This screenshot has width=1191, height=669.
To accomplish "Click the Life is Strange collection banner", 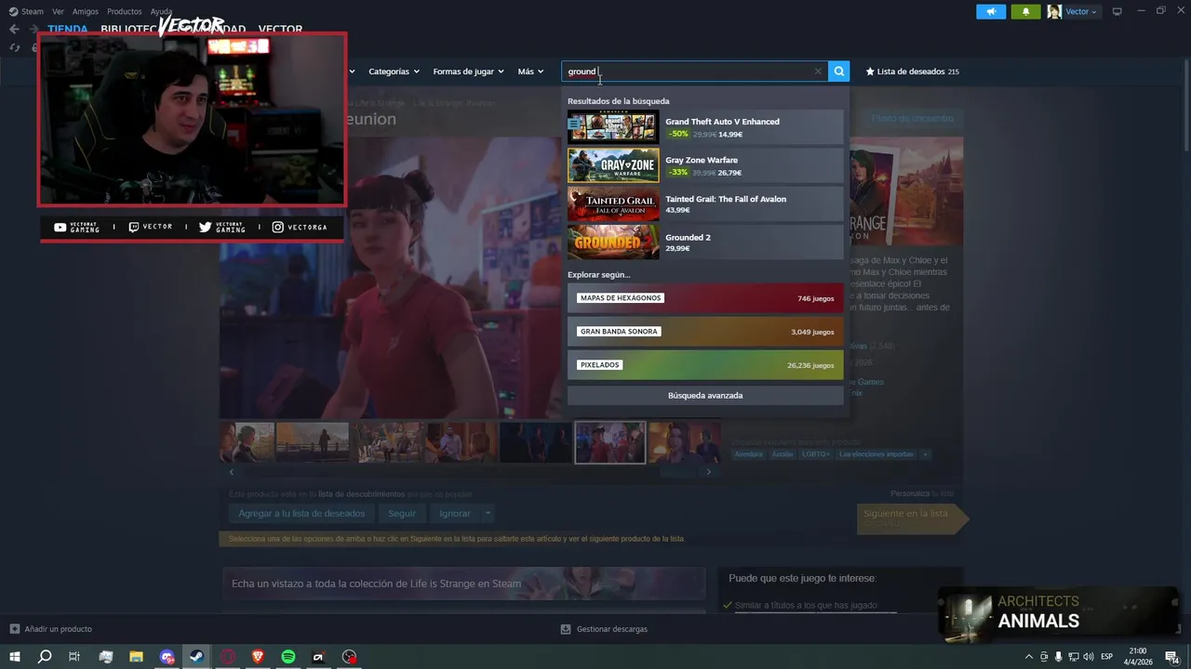I will [x=463, y=584].
